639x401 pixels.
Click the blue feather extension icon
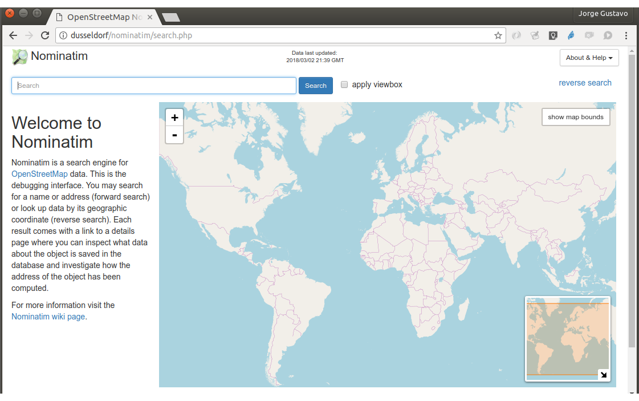pyautogui.click(x=571, y=35)
